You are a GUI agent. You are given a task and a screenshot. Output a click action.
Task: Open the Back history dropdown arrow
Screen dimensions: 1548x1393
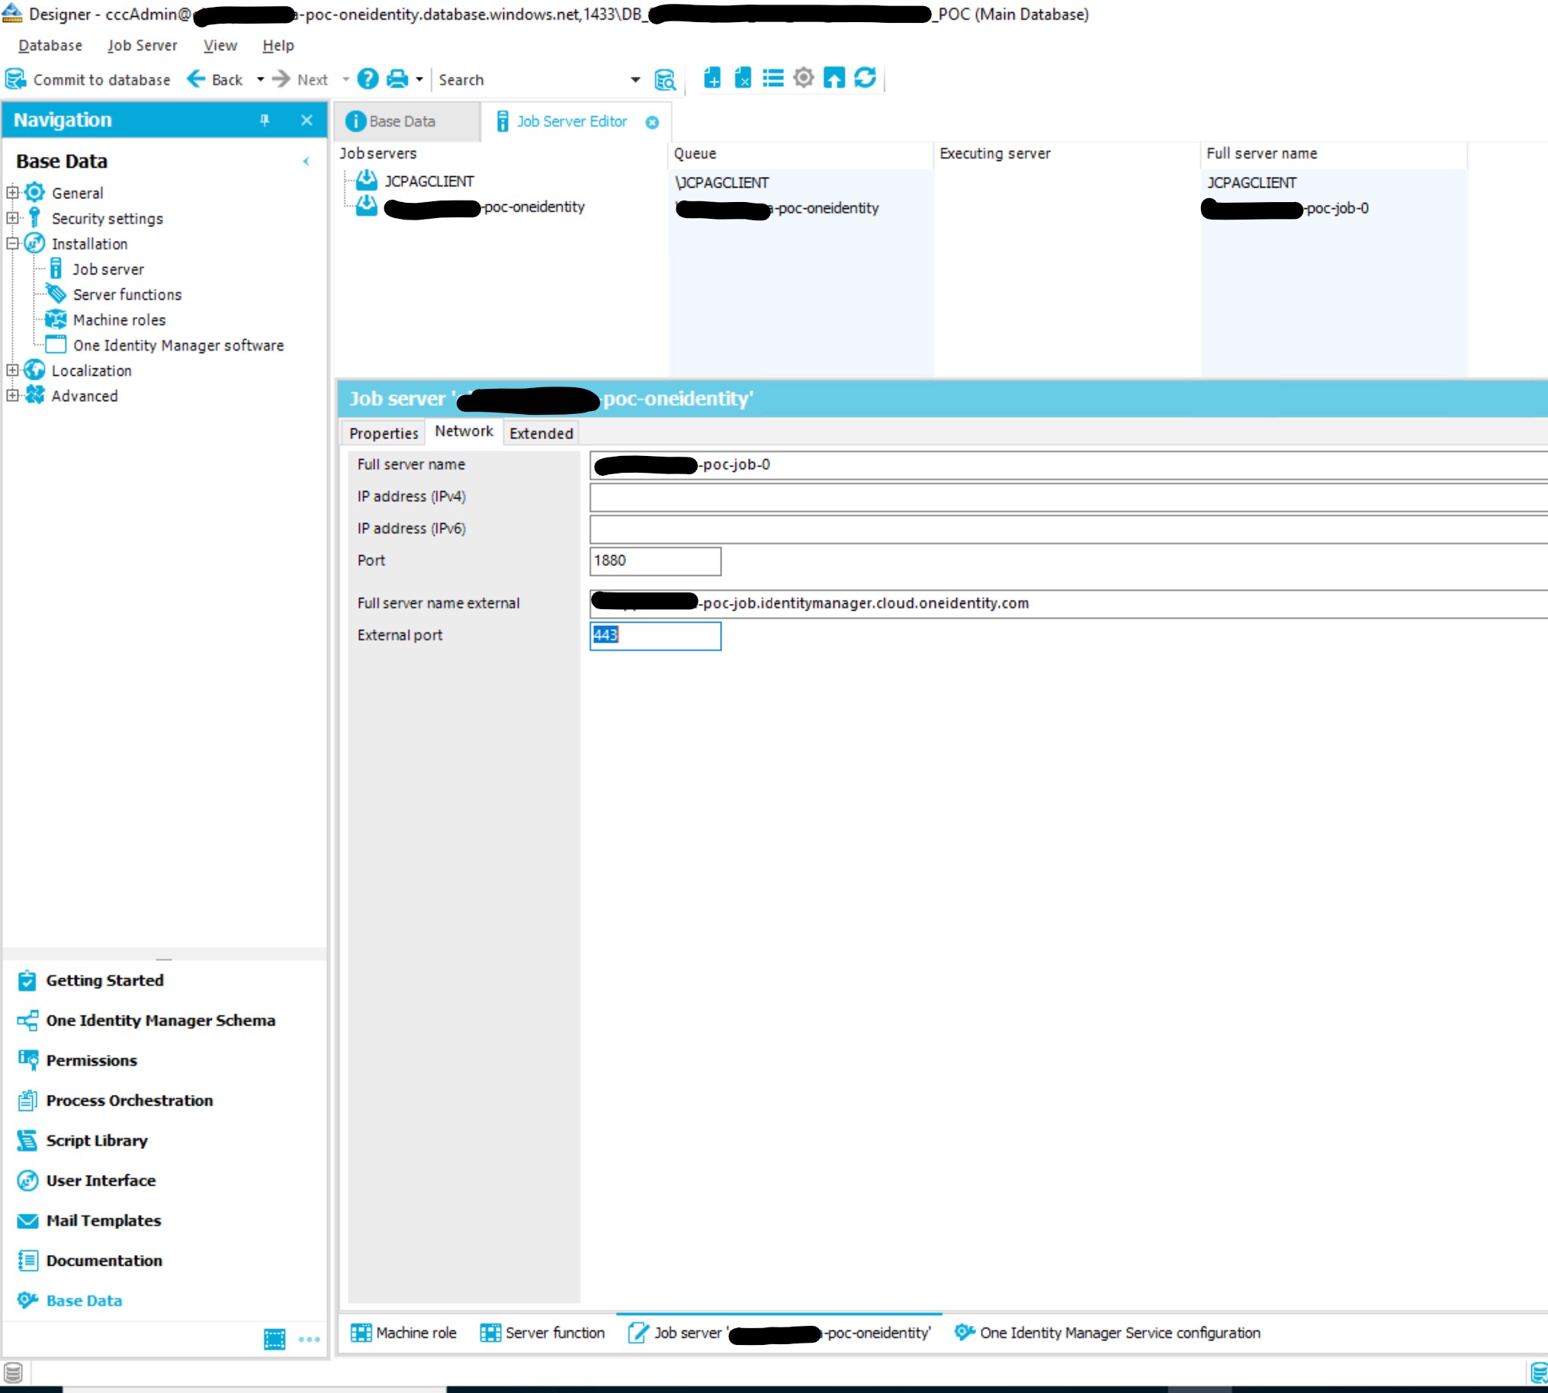click(260, 79)
